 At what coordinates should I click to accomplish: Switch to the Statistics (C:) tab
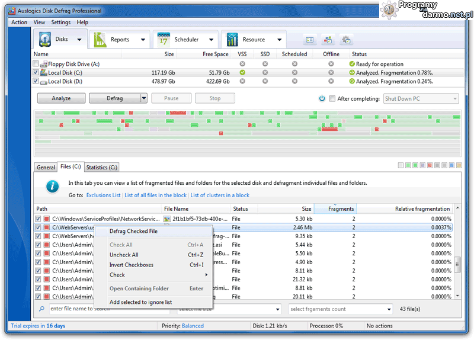coord(101,168)
